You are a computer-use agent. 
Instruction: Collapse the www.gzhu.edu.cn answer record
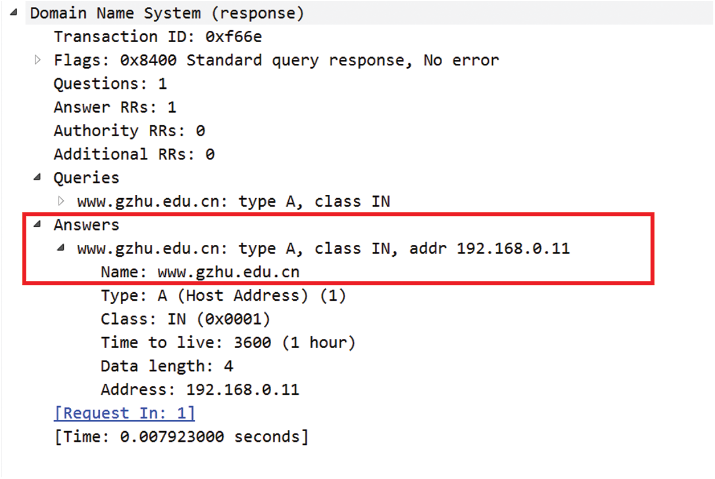click(61, 248)
